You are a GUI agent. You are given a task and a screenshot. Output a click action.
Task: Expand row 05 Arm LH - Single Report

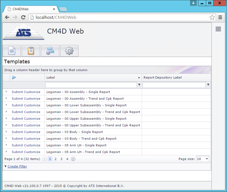tap(6, 145)
